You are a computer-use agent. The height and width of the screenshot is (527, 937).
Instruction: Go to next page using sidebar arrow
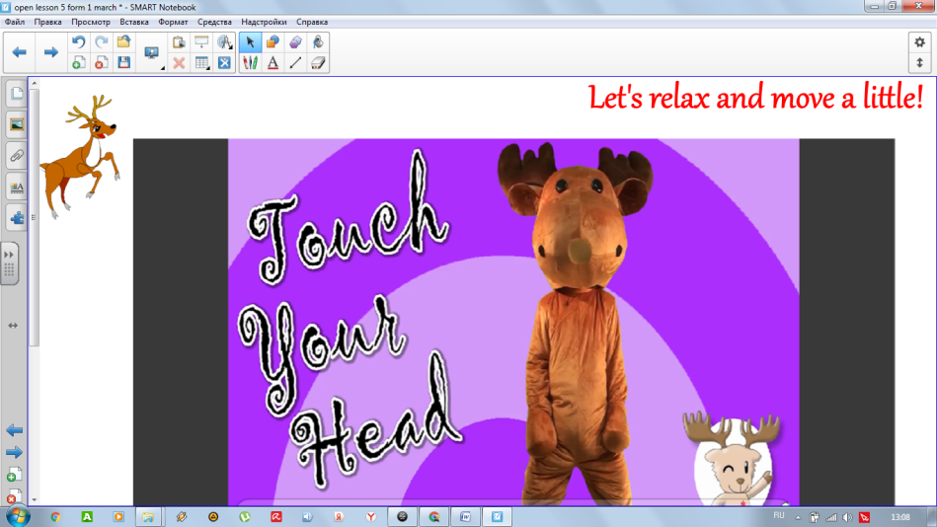15,452
